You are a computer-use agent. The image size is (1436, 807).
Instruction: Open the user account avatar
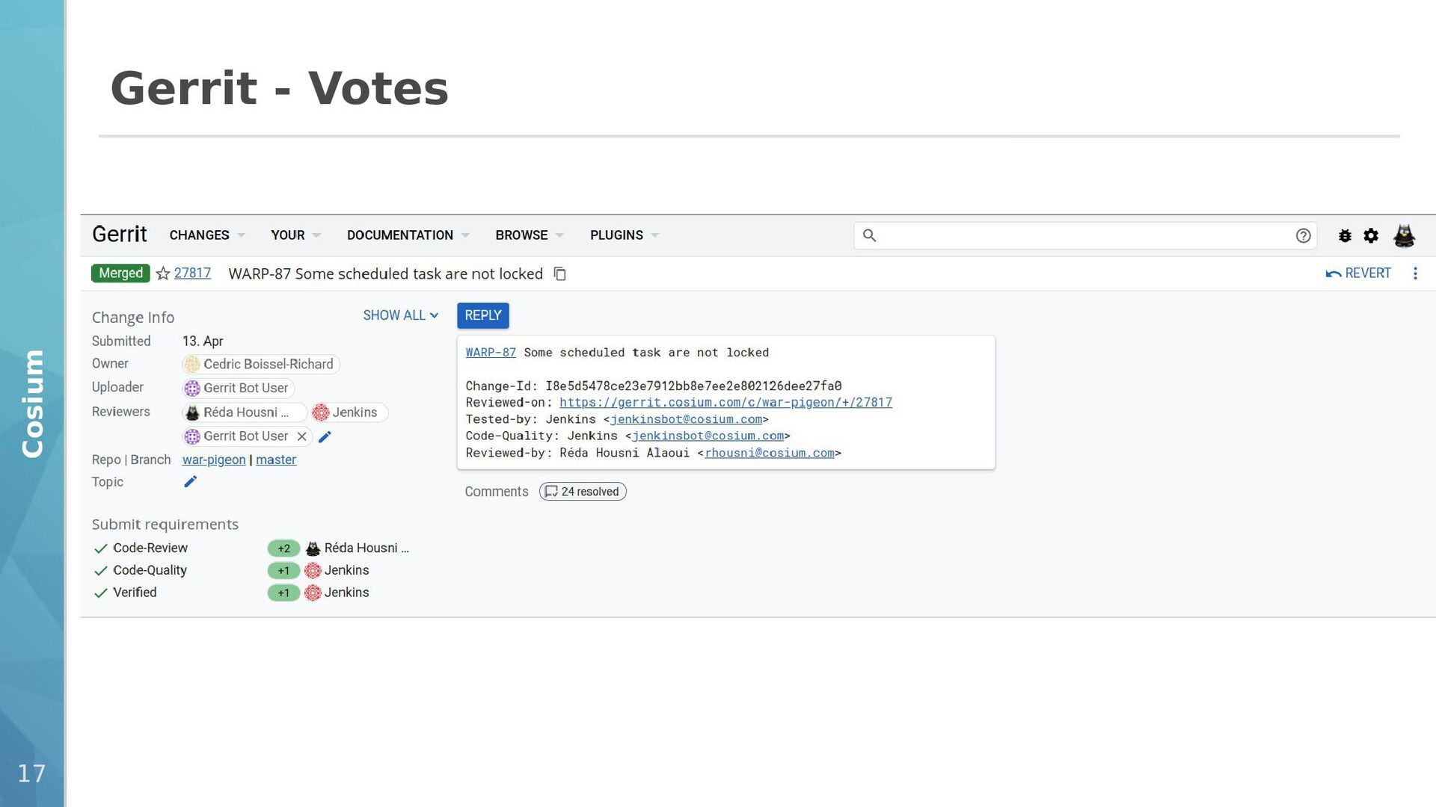click(x=1404, y=236)
